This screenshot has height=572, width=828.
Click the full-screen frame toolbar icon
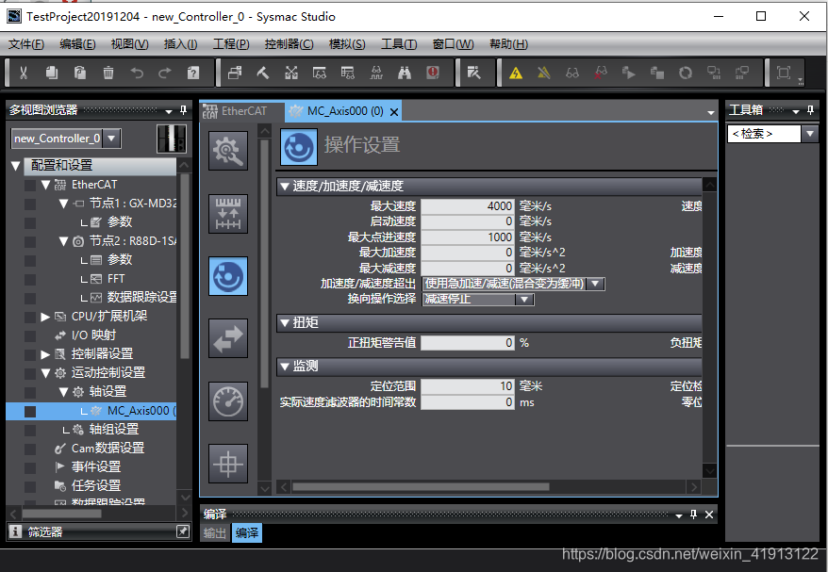pos(784,73)
